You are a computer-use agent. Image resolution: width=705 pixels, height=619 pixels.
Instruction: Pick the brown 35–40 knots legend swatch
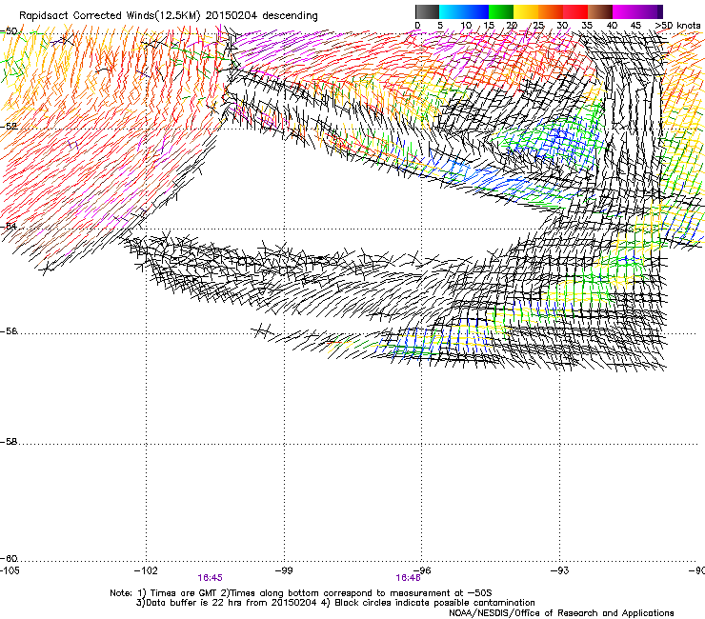(x=600, y=11)
